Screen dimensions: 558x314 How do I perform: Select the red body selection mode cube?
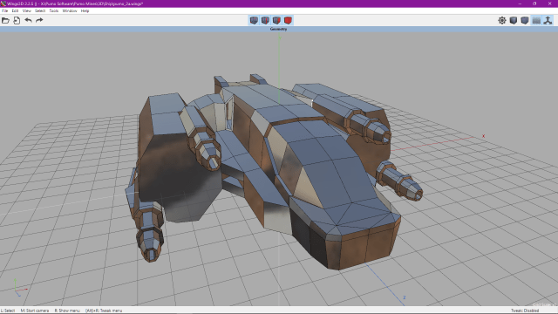[x=288, y=20]
